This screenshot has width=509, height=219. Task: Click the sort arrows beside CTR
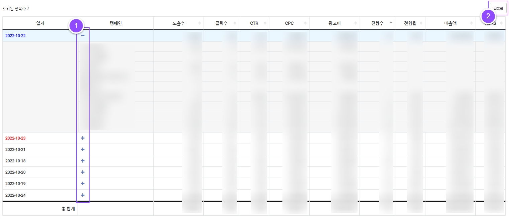tap(265, 23)
